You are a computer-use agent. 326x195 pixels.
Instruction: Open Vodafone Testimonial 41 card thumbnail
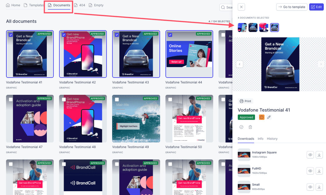click(x=30, y=54)
